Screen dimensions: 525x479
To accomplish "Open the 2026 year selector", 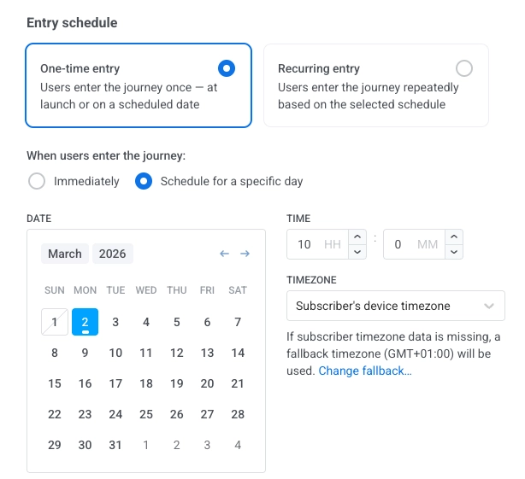I will coord(112,254).
